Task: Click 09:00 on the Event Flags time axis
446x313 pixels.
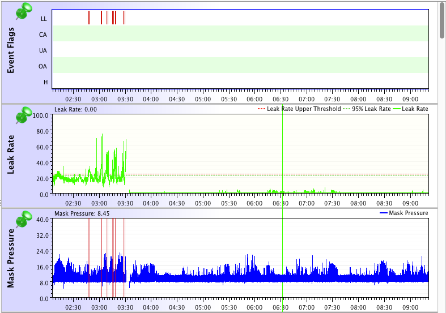Action: (410, 99)
